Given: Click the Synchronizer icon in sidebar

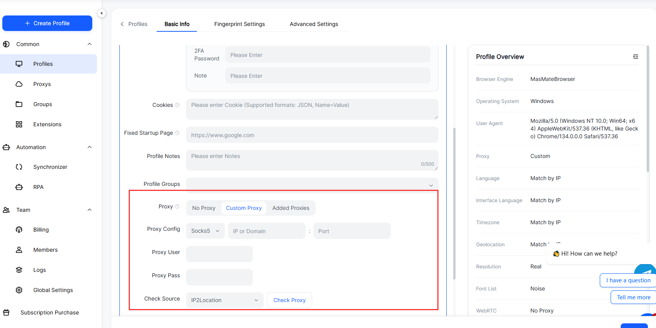Looking at the screenshot, I should click(19, 167).
